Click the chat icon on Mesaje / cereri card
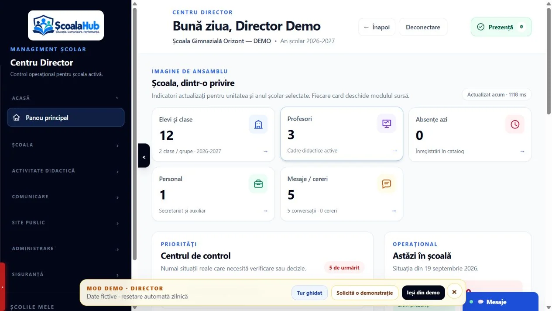The height and width of the screenshot is (311, 552). (x=387, y=184)
